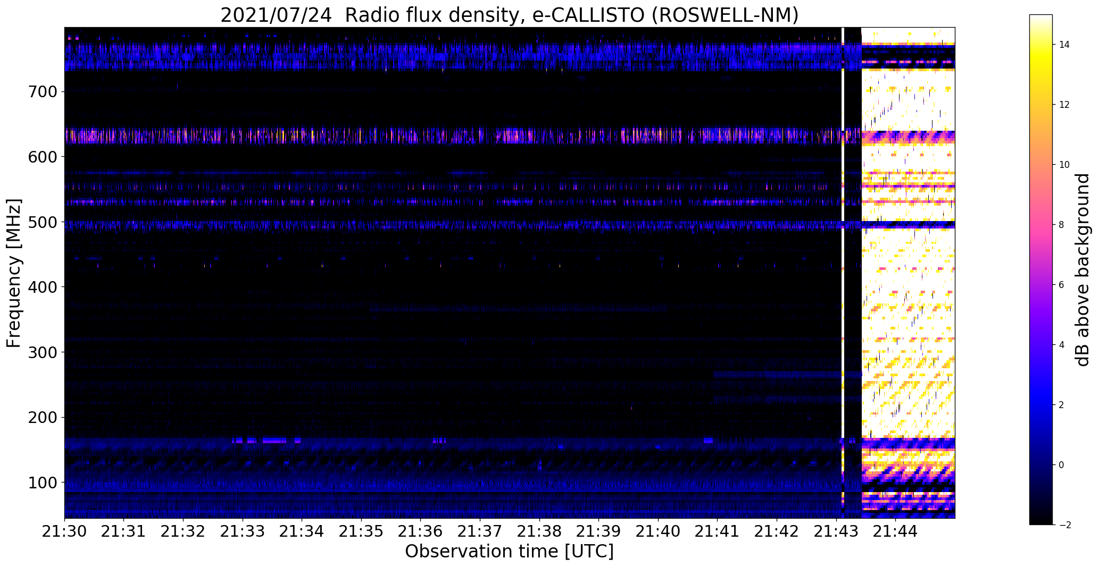Viewport: 1099px width, 567px height.
Task: Click the time tick label 21:37
Action: pos(480,530)
